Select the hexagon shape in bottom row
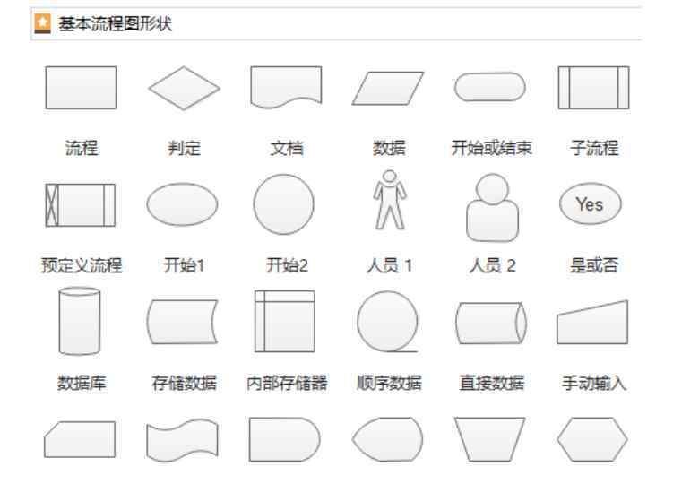This screenshot has height=484, width=699. [592, 439]
